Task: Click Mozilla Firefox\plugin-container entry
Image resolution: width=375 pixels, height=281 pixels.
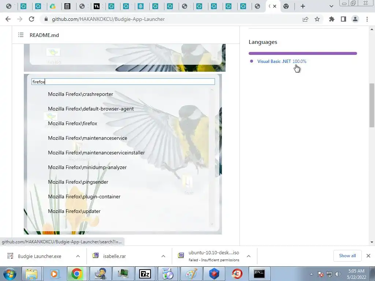Action: (x=84, y=196)
